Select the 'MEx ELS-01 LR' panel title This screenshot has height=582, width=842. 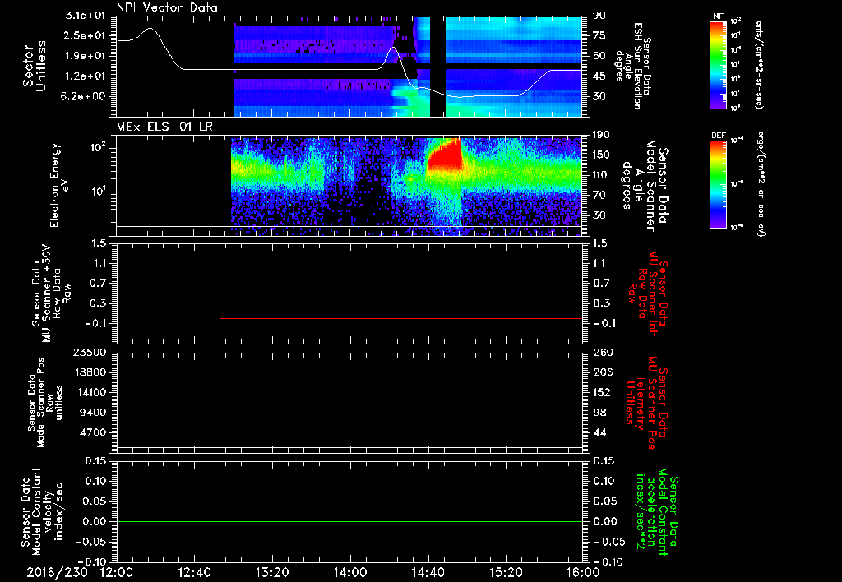[164, 127]
